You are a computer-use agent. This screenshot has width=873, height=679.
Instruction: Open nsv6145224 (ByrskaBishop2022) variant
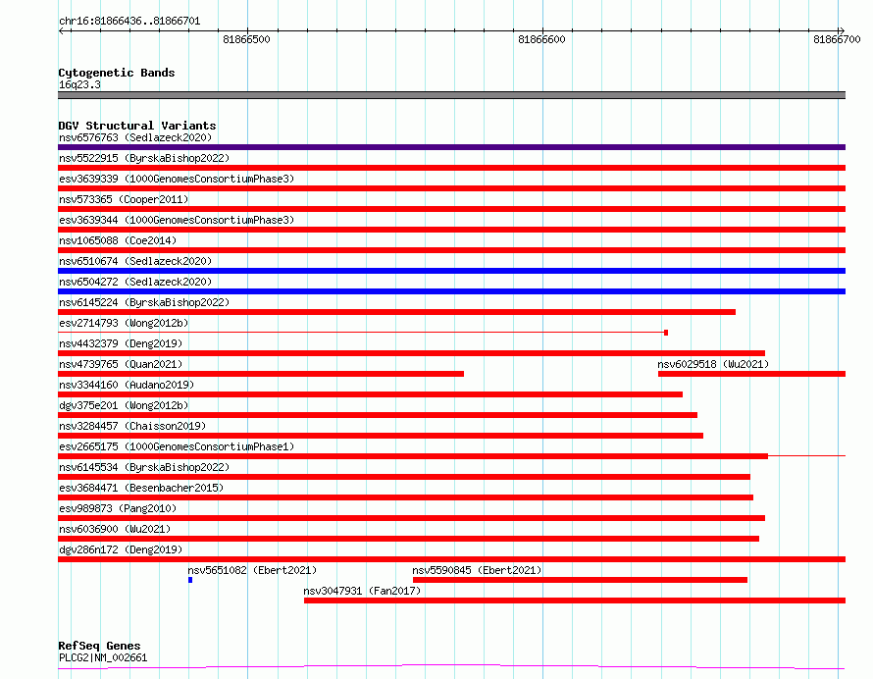[x=144, y=302]
